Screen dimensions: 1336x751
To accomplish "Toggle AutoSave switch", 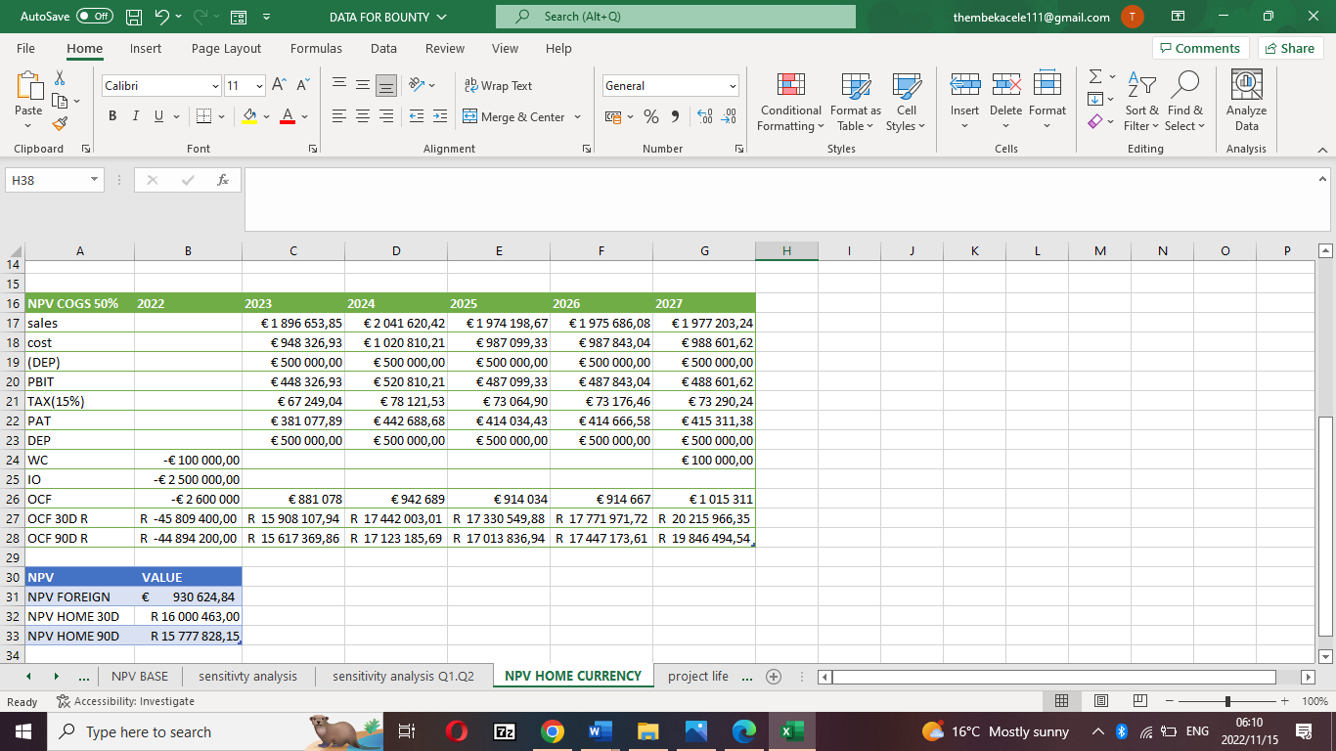I will [x=95, y=17].
